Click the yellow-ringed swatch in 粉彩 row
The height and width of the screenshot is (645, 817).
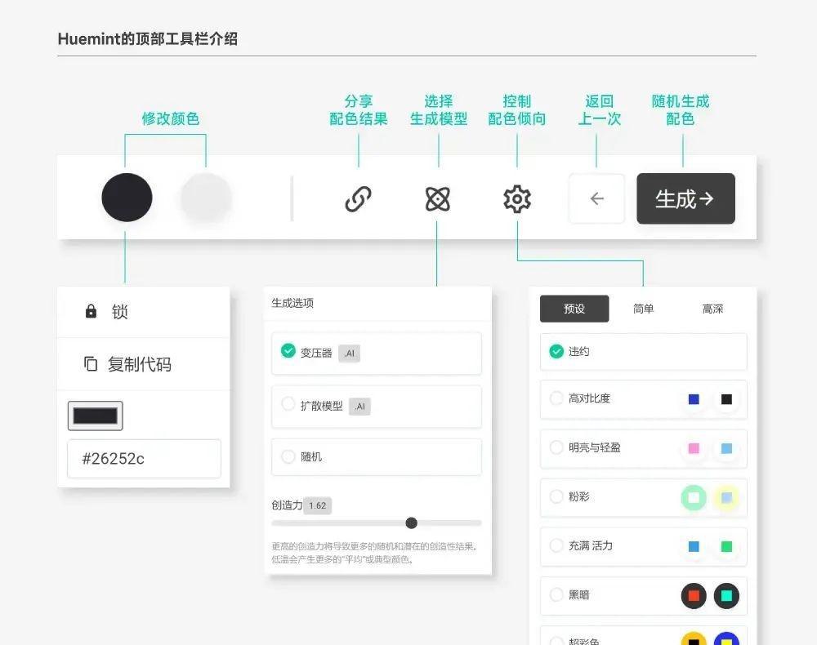tap(726, 498)
